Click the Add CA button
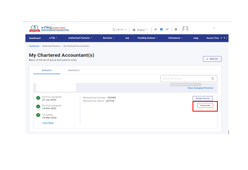Viewport: 248px width, 170px height. 212,59
